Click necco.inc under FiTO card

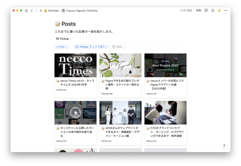(151, 141)
